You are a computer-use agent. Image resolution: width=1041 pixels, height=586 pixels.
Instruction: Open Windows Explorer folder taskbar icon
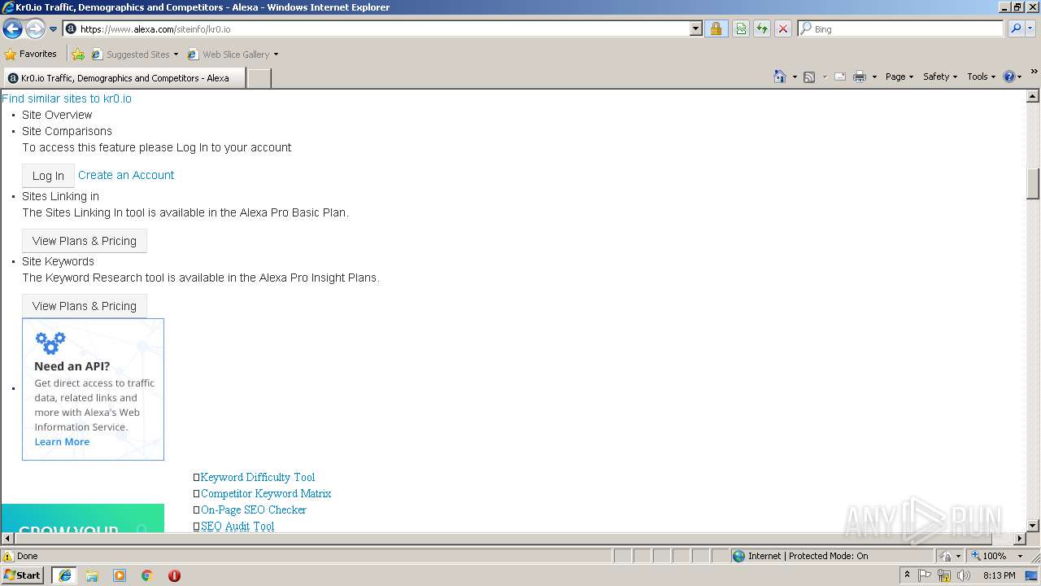92,575
